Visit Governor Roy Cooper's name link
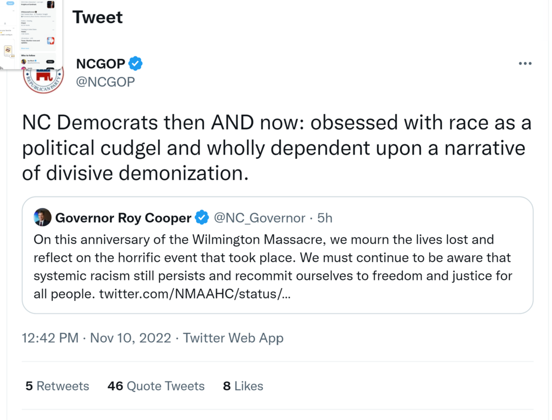The image size is (552, 420). tap(123, 218)
